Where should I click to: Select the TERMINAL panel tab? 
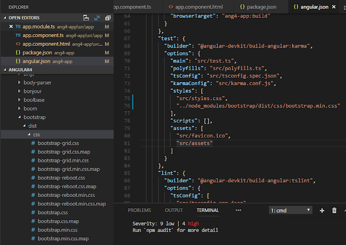pos(208,210)
